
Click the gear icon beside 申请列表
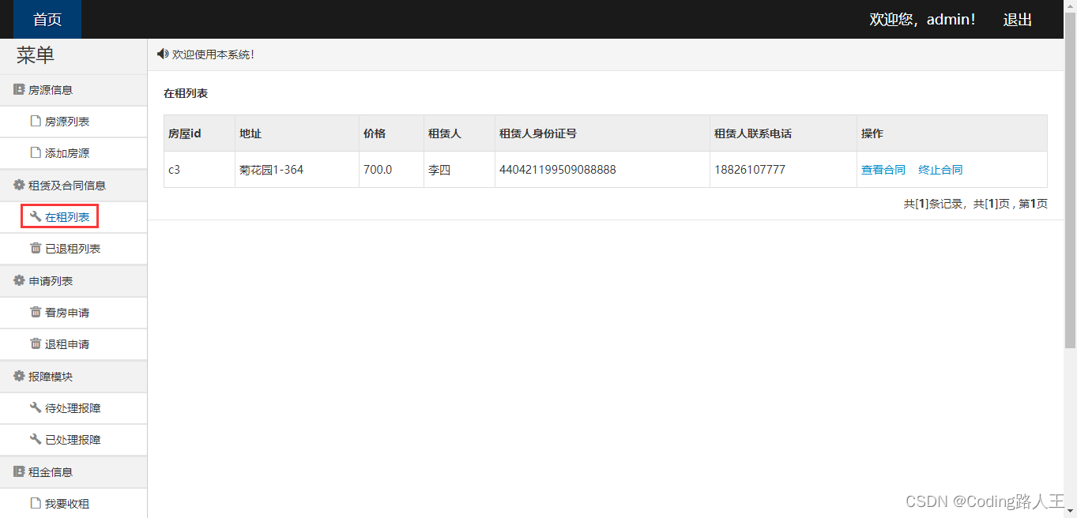[x=19, y=280]
